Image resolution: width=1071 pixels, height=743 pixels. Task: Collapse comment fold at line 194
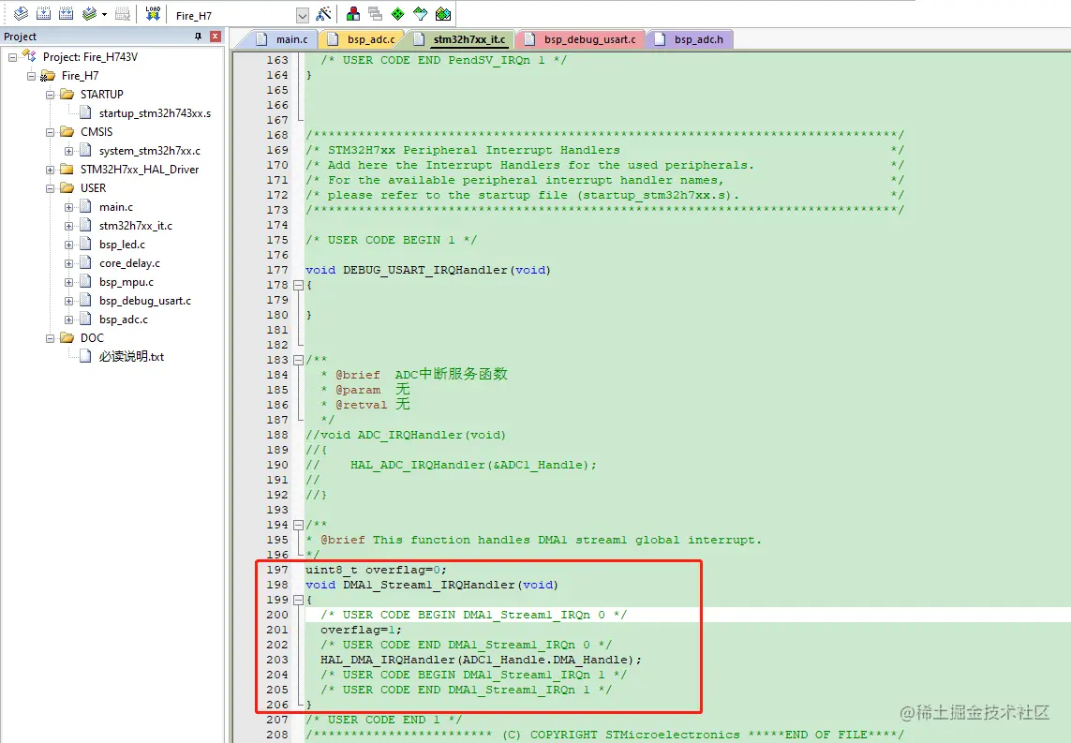[x=298, y=525]
